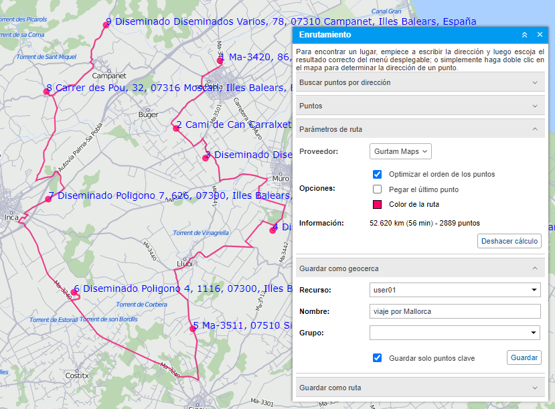Viewport: 555px width, 409px height.
Task: Click the Guardar button
Action: (524, 357)
